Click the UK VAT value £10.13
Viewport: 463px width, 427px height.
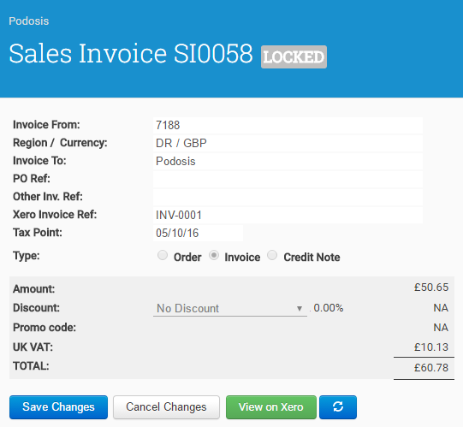point(431,347)
